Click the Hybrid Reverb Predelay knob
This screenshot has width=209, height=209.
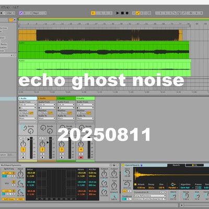(x=127, y=184)
